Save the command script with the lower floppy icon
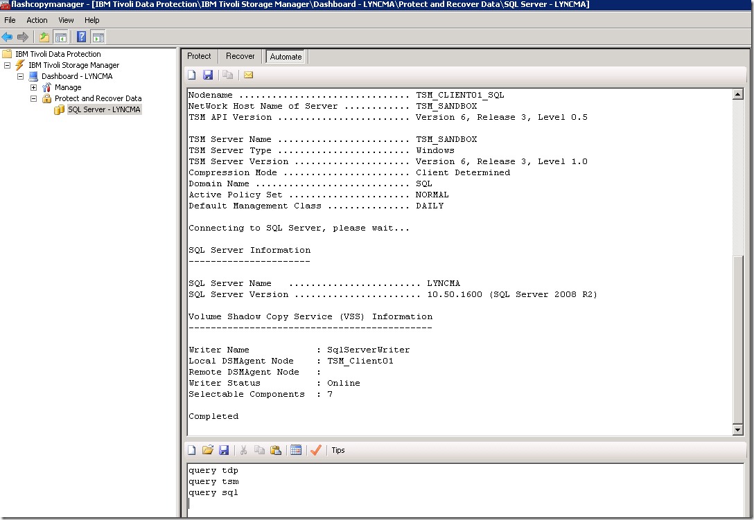 [224, 450]
